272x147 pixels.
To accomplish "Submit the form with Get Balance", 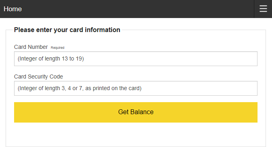I will (136, 112).
